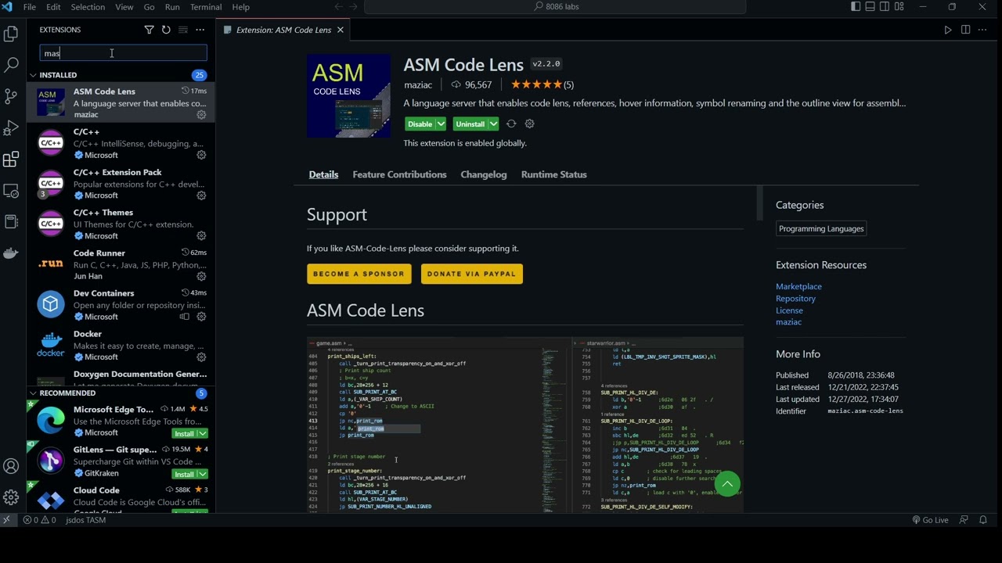Click the Run button in editor title bar
The height and width of the screenshot is (563, 1002).
pos(948,30)
